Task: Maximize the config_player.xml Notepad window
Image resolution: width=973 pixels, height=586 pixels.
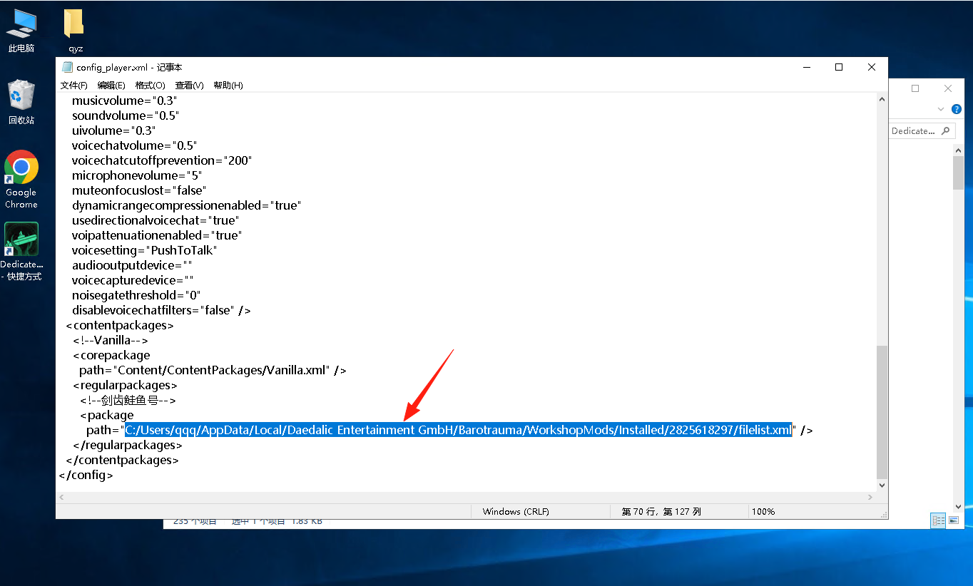Action: click(x=839, y=67)
